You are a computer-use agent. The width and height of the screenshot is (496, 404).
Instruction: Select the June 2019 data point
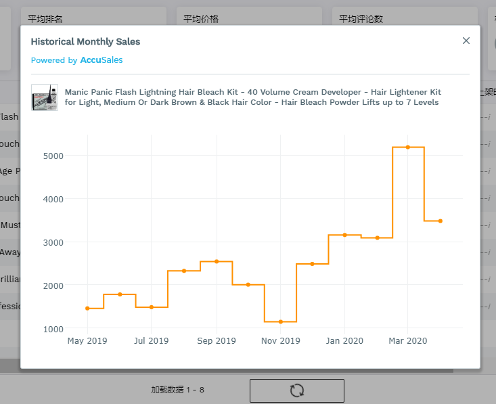120,294
